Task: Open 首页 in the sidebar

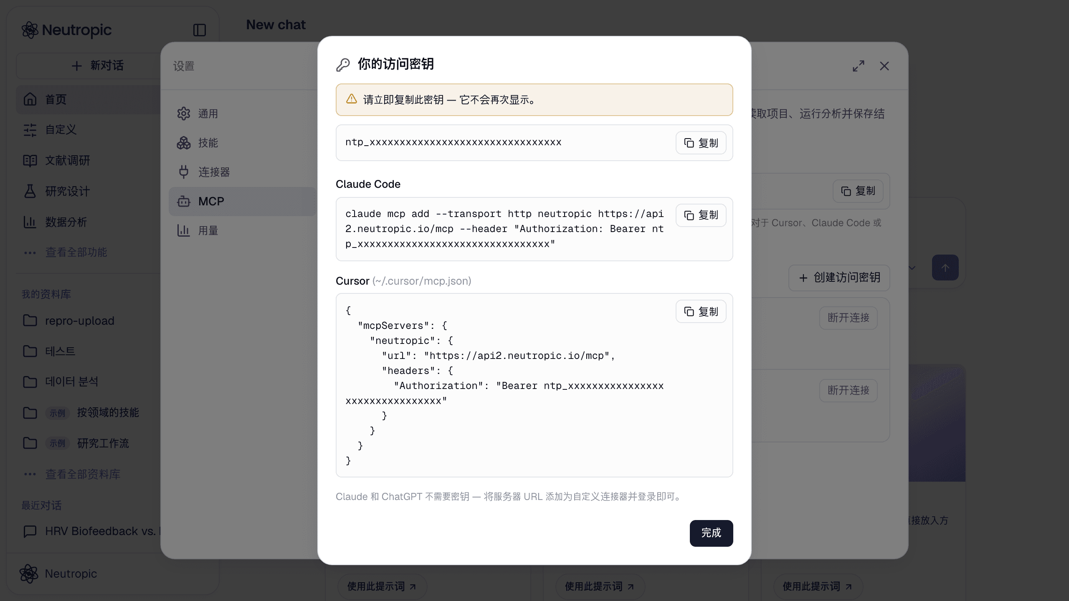Action: (89, 99)
